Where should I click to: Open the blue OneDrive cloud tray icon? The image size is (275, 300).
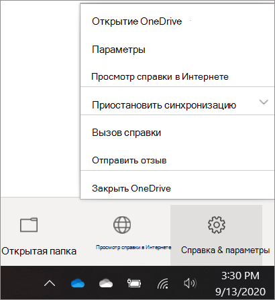point(78,283)
